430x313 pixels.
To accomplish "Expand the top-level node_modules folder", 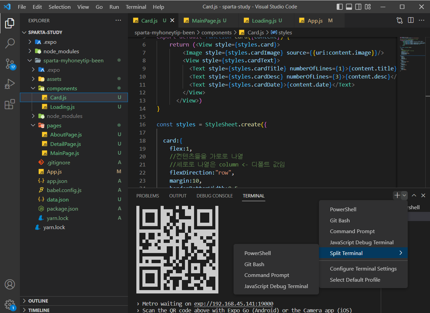I will pos(74,51).
